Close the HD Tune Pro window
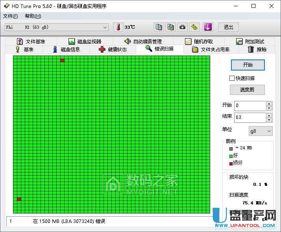This screenshot has width=281, height=232. (271, 6)
